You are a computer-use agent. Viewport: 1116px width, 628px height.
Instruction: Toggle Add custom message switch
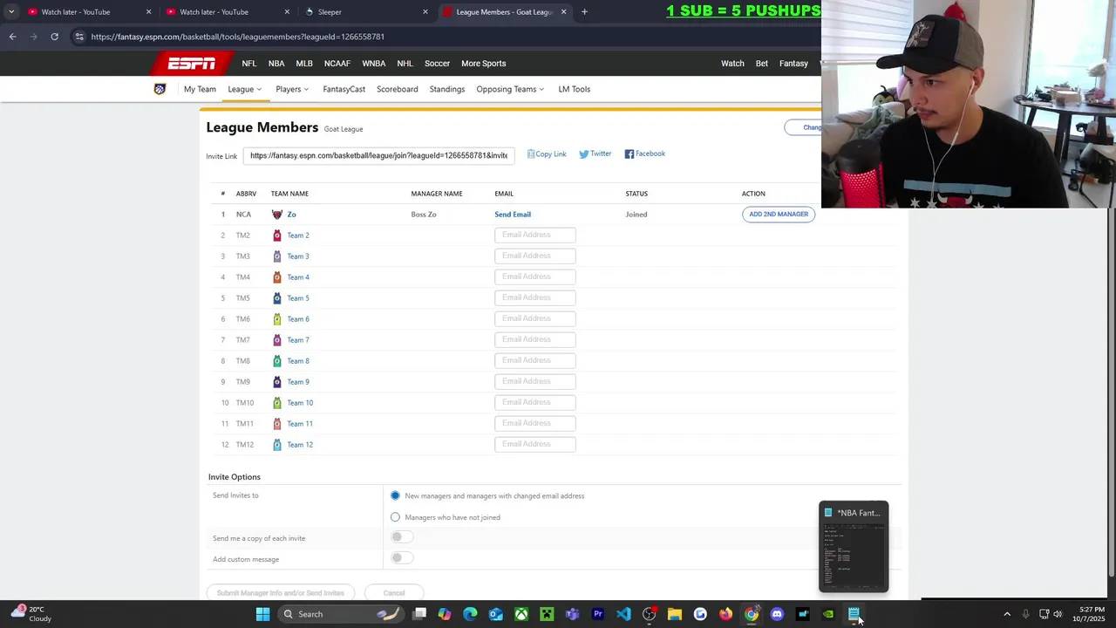tap(401, 558)
